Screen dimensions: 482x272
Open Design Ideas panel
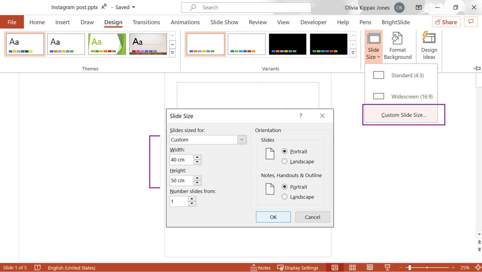coord(429,46)
